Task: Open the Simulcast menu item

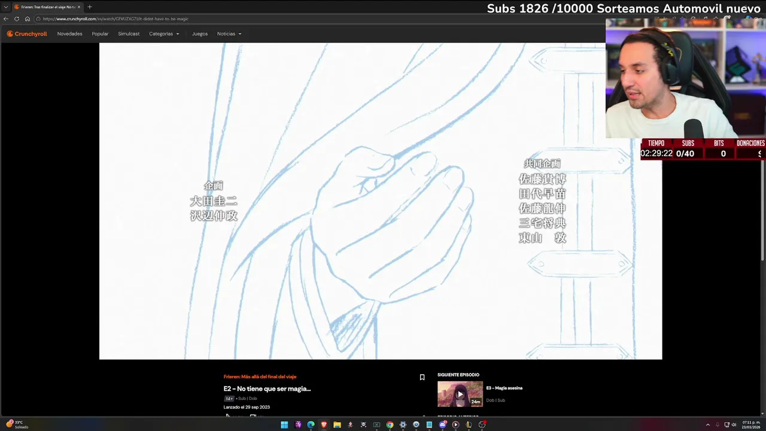Action: 129,34
